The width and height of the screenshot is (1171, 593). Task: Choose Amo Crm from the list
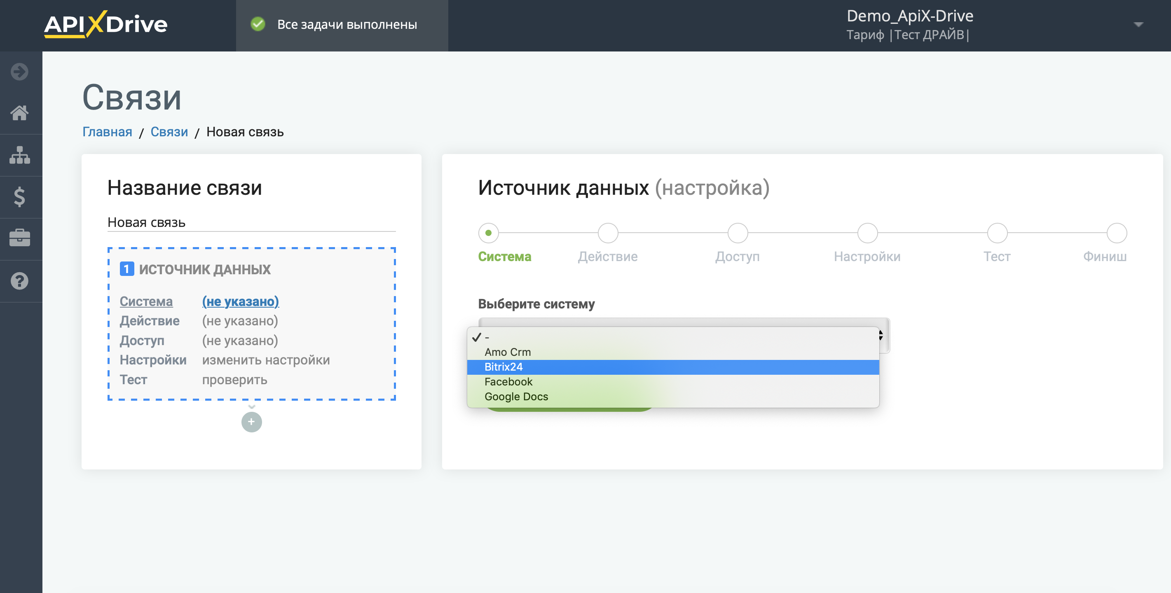673,352
